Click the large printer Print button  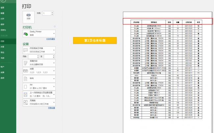(x=29, y=17)
